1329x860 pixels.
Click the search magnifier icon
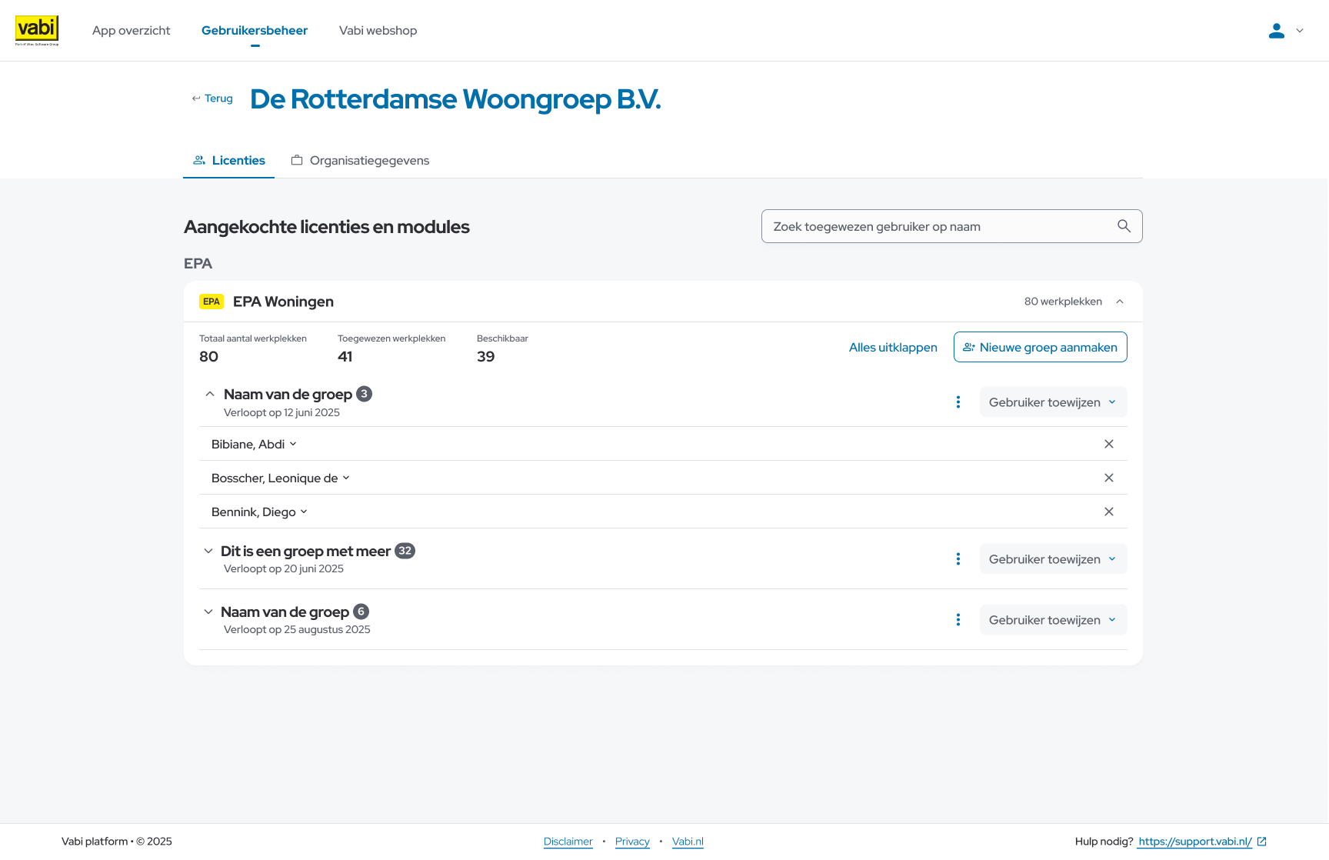[1124, 226]
